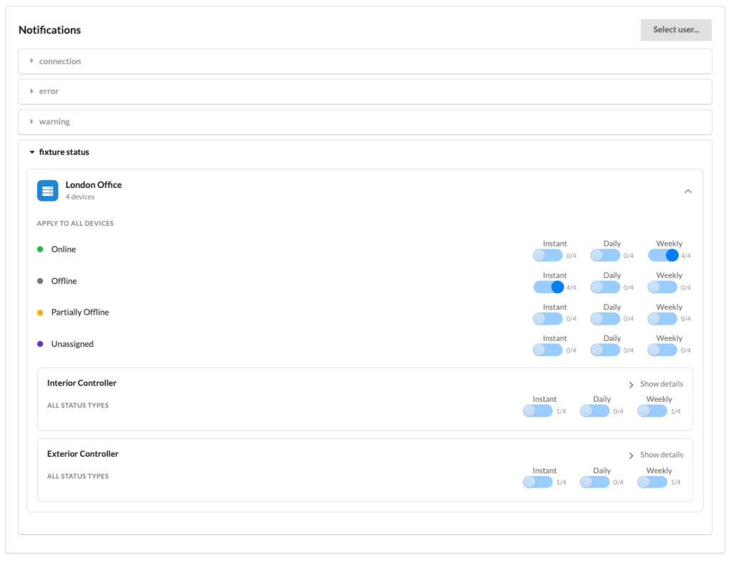Click the Partially Offline label
The width and height of the screenshot is (733, 562).
[80, 312]
